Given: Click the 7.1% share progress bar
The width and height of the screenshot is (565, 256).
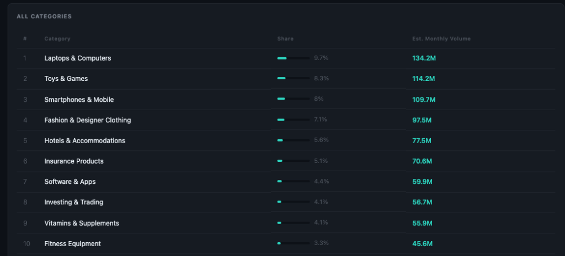Looking at the screenshot, I should [293, 120].
